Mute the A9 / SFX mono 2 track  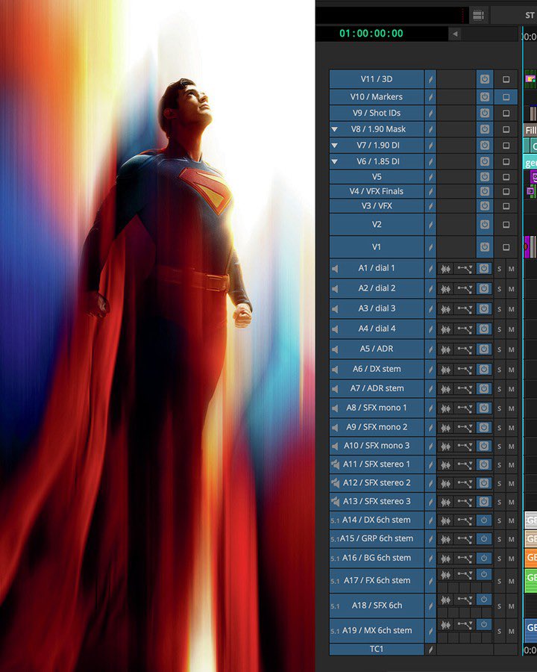[512, 428]
